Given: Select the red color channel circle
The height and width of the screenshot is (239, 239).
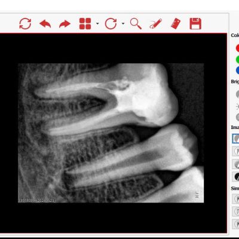Looking at the screenshot, I should 237,48.
